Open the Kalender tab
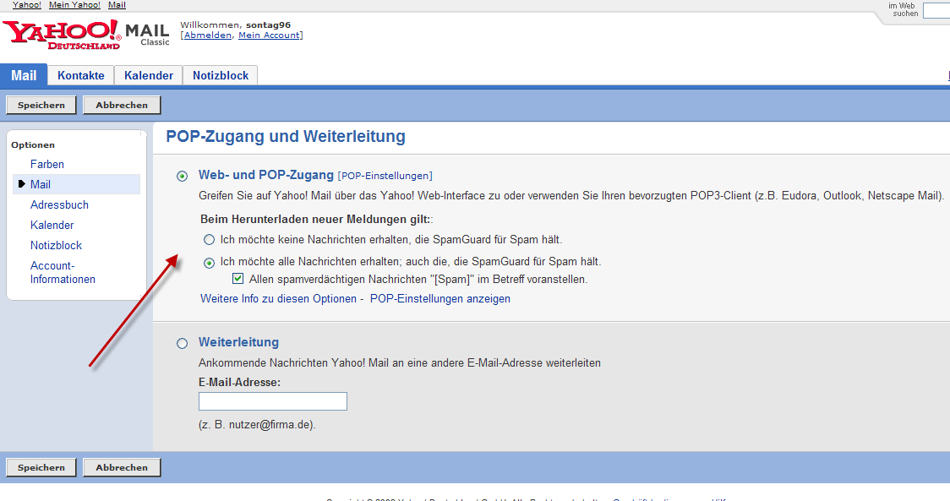The image size is (950, 501). [149, 76]
